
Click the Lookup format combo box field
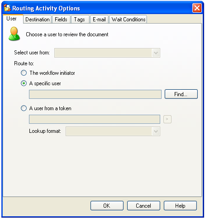pyautogui.click(x=113, y=131)
